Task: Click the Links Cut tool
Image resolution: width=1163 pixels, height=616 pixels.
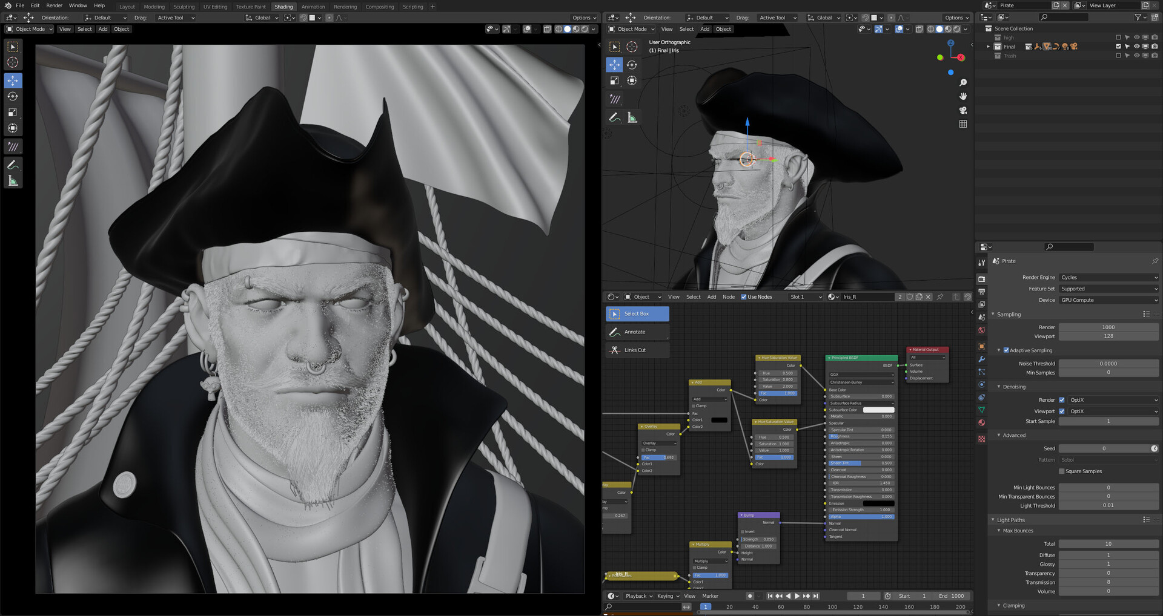Action: [x=637, y=350]
